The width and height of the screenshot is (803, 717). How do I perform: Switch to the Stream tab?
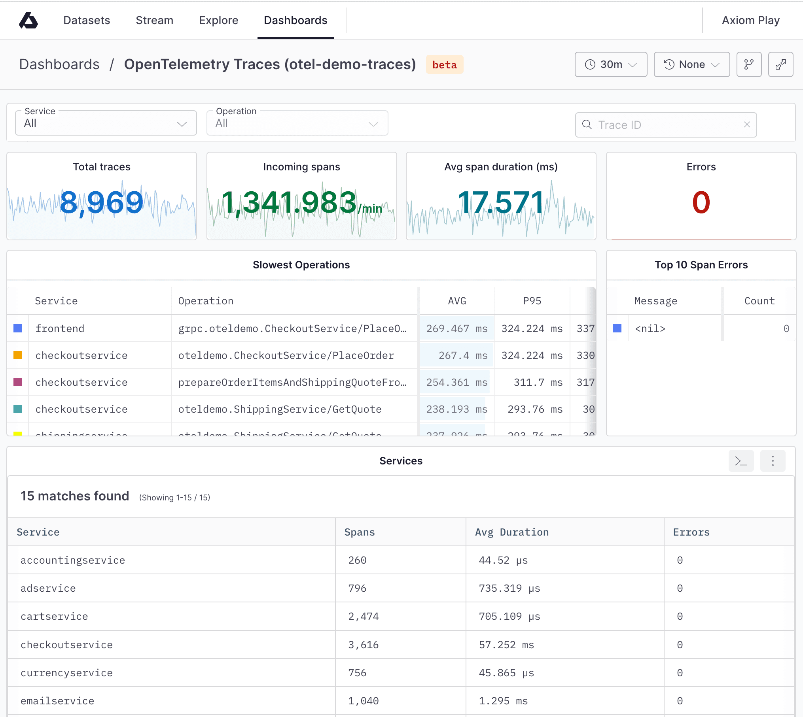(x=154, y=20)
